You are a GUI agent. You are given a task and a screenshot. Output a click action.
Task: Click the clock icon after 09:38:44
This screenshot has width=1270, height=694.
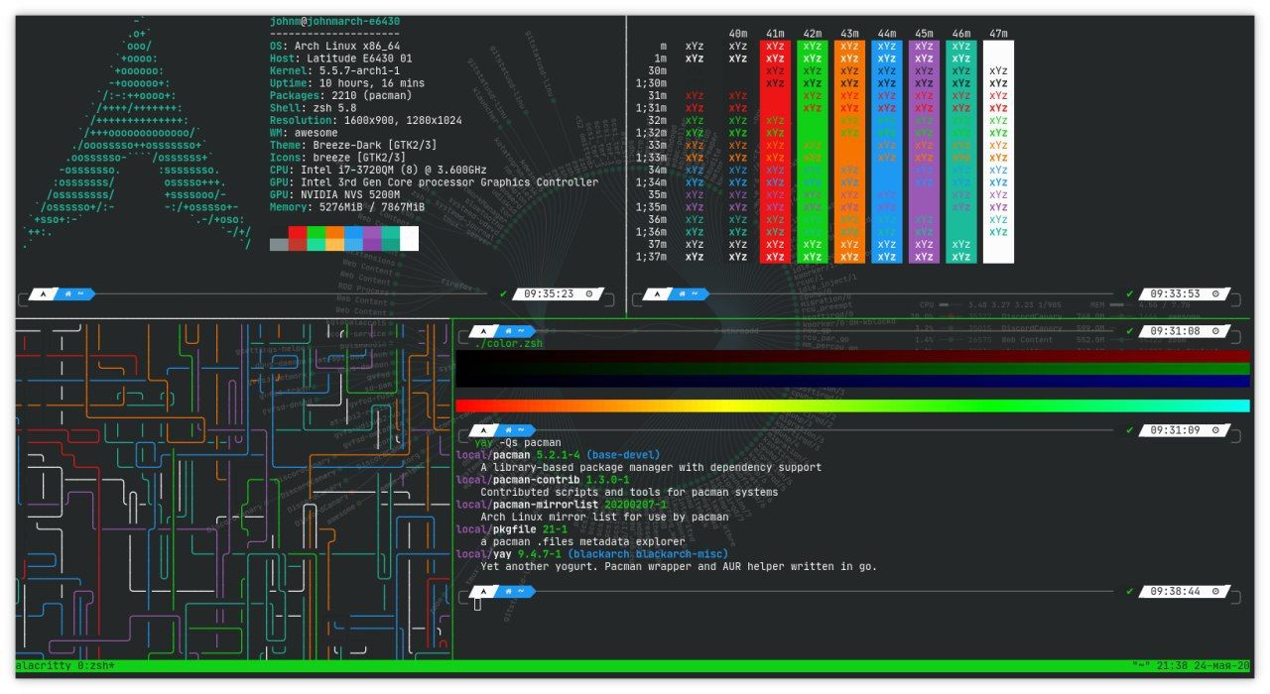tap(1214, 592)
